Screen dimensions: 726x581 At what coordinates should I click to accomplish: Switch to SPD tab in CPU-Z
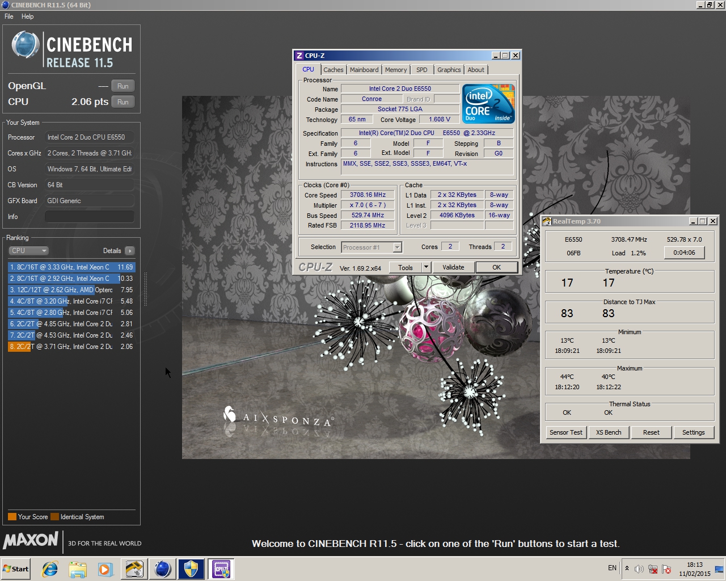point(422,70)
